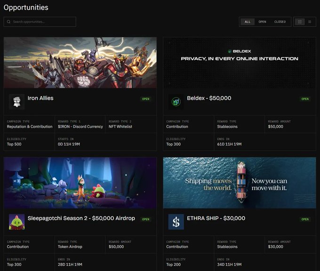320x271 pixels.
Task: Select reward amount '$30,000'
Action: 275,247
